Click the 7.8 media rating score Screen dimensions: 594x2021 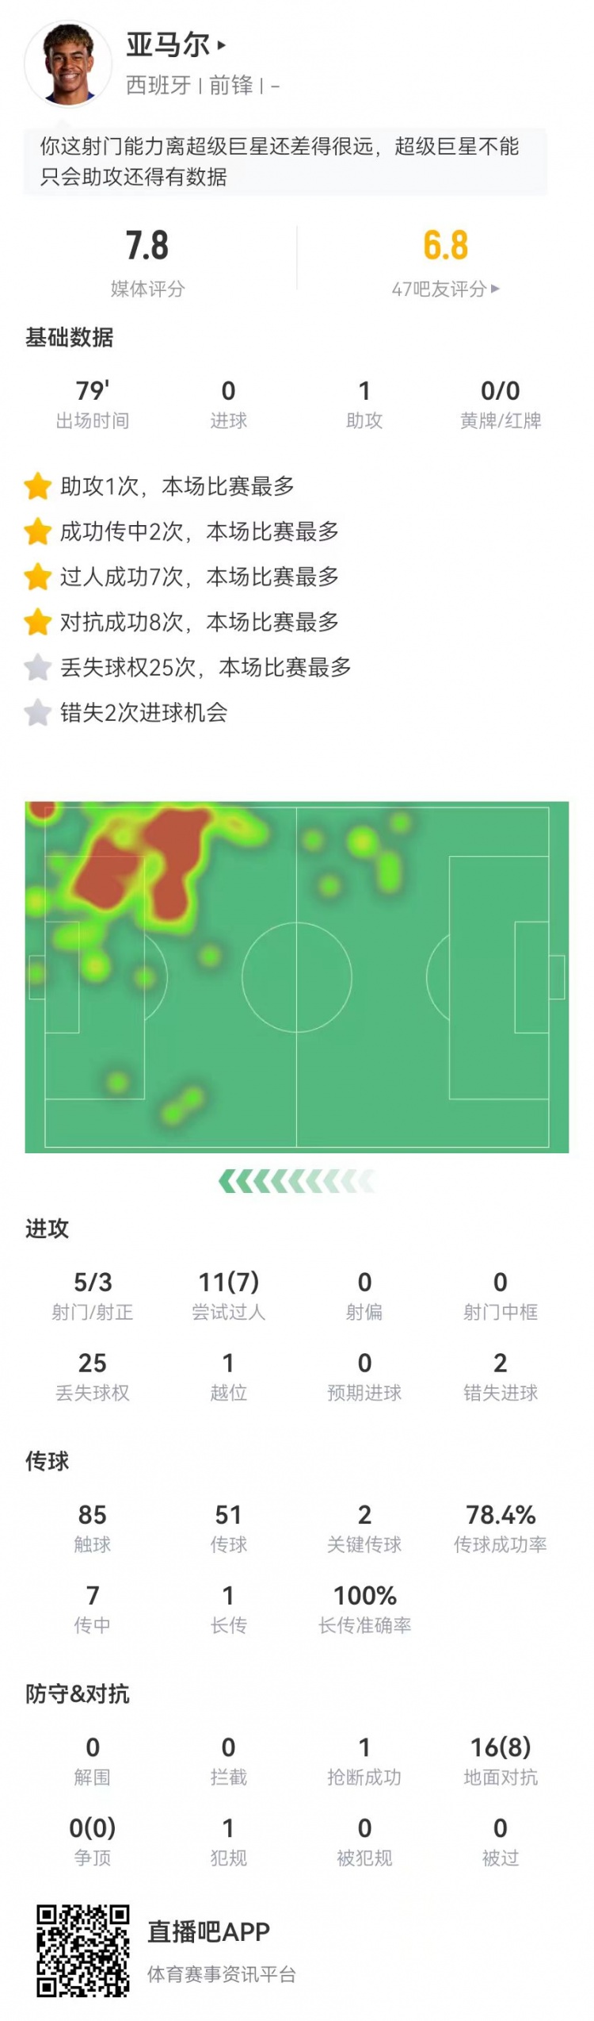[147, 245]
